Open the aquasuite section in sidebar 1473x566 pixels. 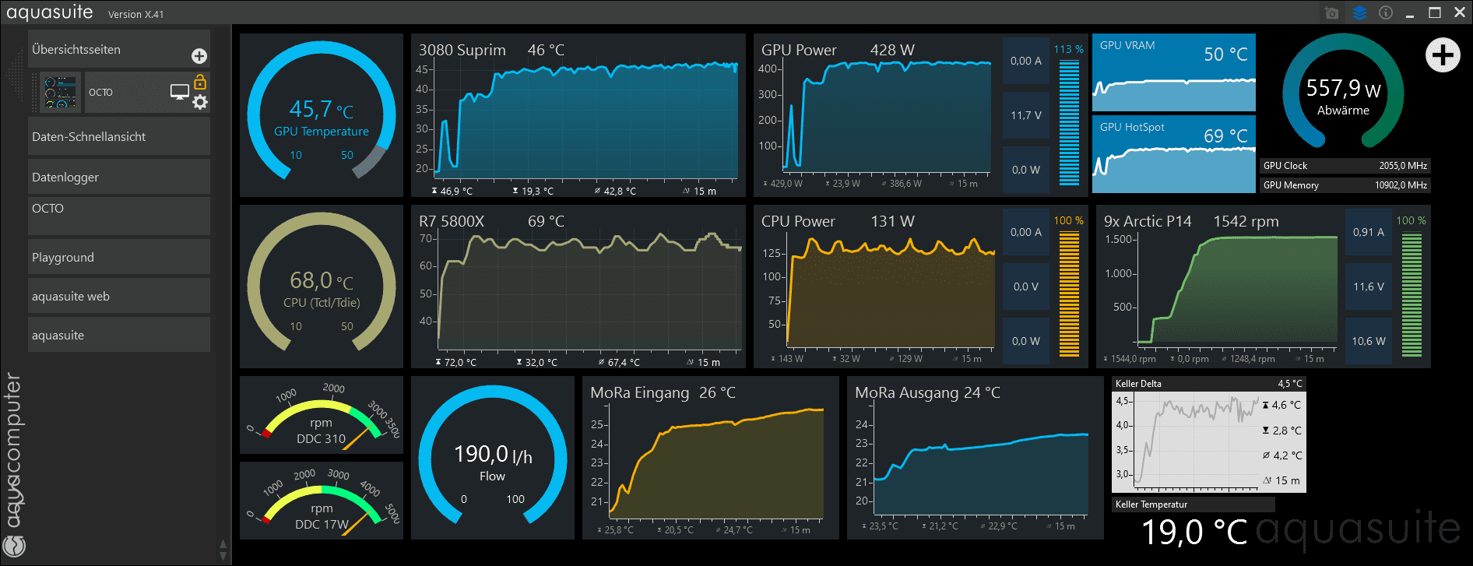pos(119,335)
